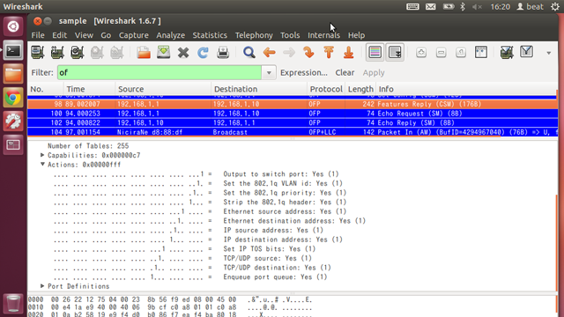The image size is (564, 317).
Task: Open the Trash in the launcher
Action: pos(13,303)
